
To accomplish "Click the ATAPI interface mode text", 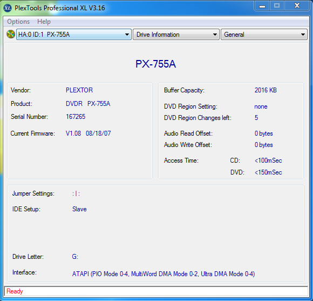I will [x=164, y=274].
